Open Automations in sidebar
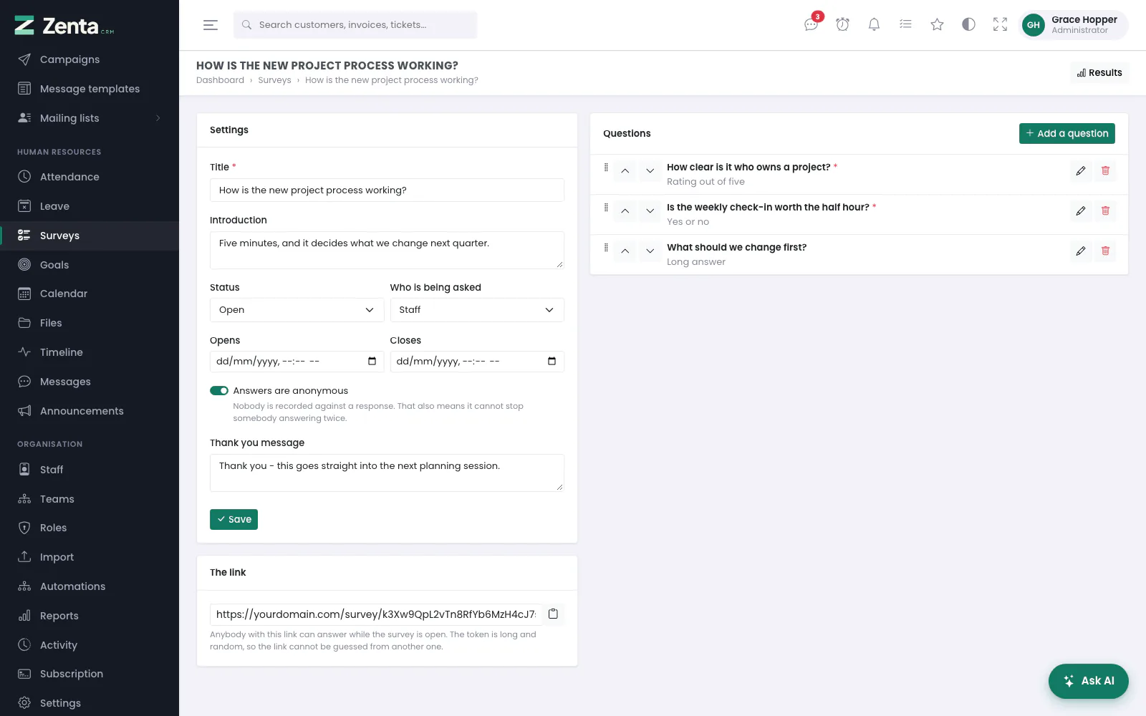This screenshot has width=1146, height=716. 90,586
